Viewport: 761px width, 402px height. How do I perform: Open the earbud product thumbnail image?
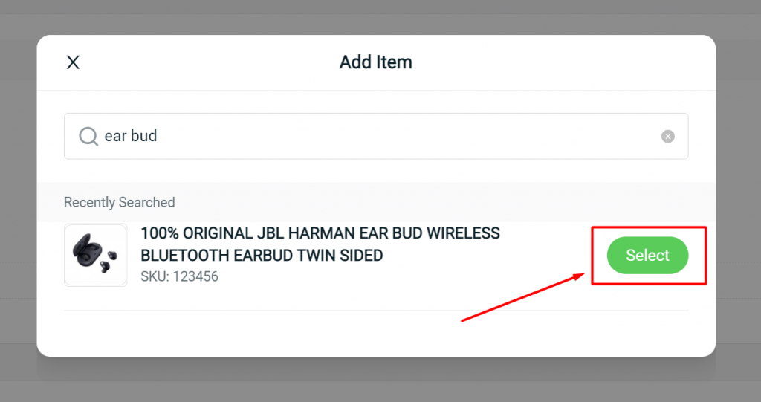pos(96,255)
